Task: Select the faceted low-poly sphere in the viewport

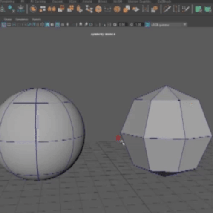Action: click(x=166, y=131)
